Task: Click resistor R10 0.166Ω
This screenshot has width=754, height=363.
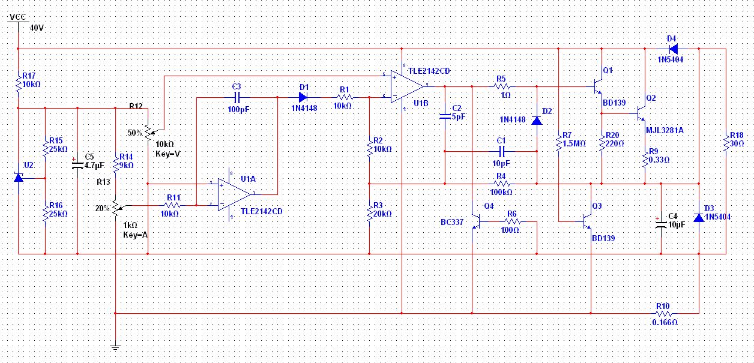Action: pos(663,313)
